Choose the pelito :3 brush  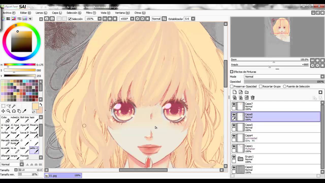[34, 150]
